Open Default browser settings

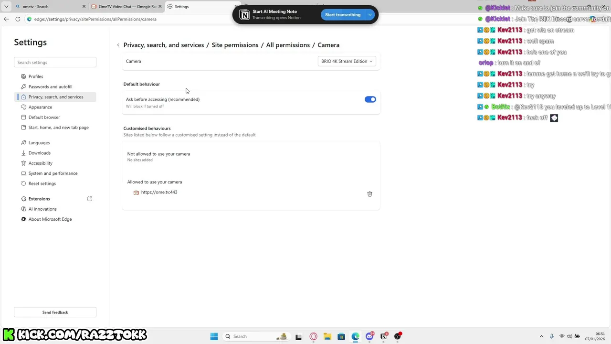[55, 118]
